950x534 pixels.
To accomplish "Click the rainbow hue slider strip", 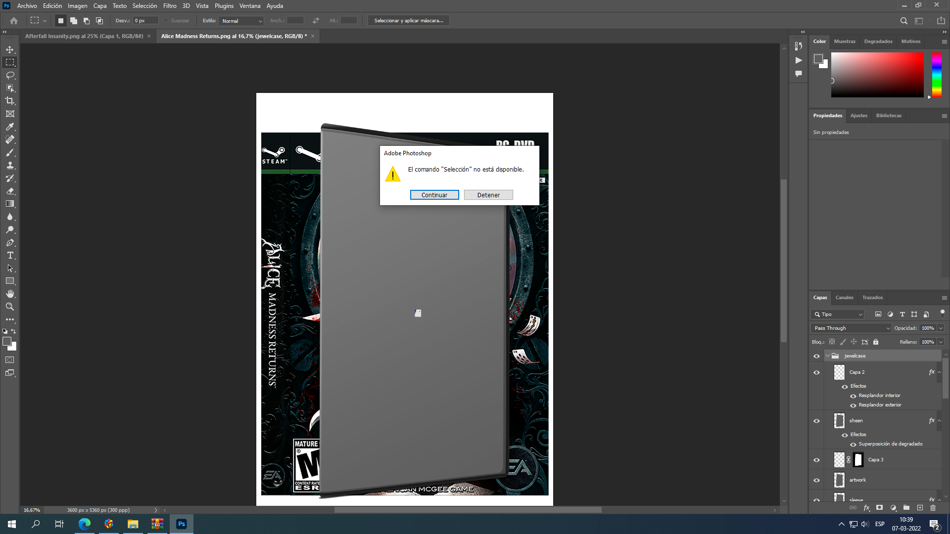I will [x=937, y=75].
